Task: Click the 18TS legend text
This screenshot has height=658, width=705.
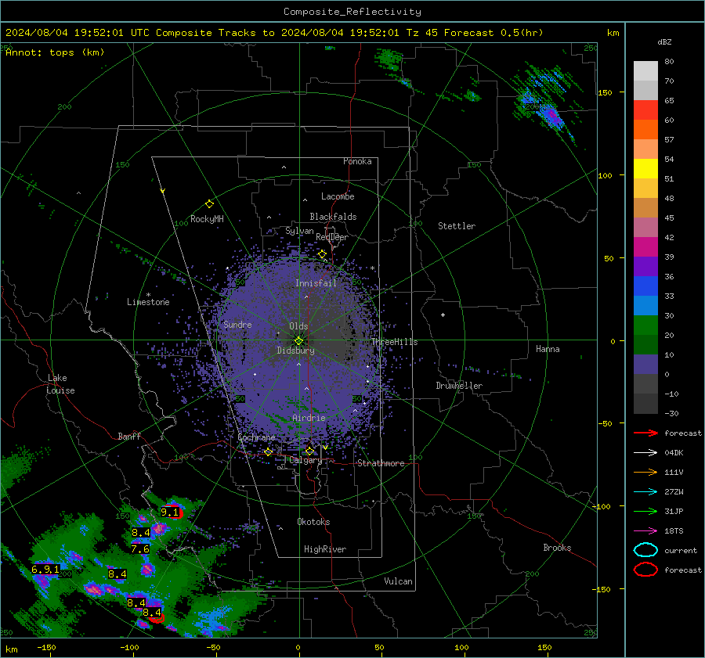Action: pos(674,531)
